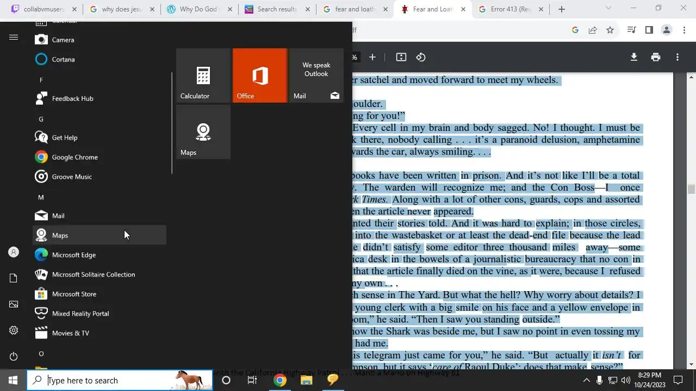The height and width of the screenshot is (391, 696).
Task: Open a new Chrome tab
Action: tap(562, 9)
